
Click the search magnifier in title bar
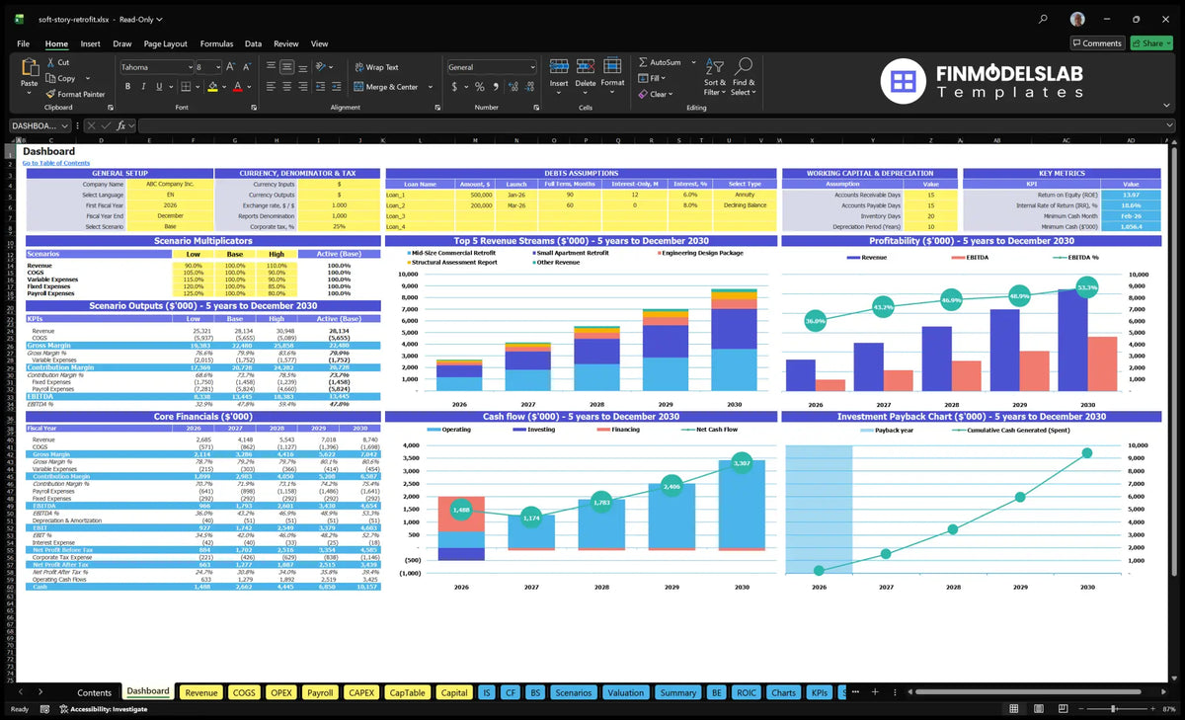pos(1043,19)
